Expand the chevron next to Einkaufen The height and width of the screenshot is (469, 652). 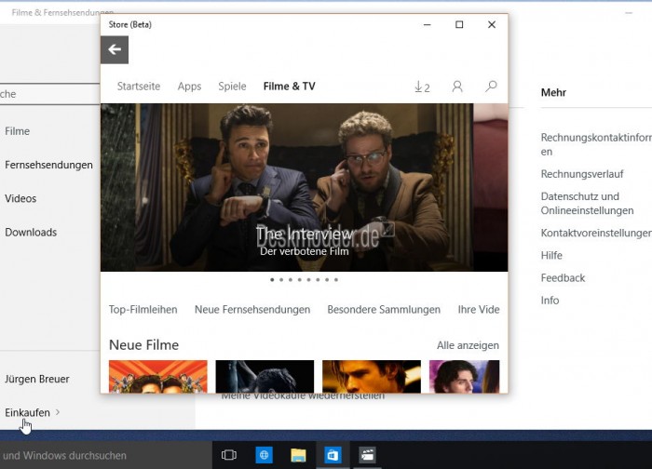58,412
